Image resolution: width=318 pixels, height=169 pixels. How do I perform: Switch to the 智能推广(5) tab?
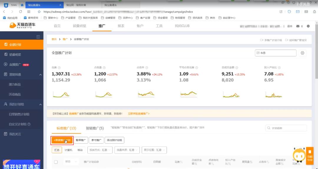point(95,128)
